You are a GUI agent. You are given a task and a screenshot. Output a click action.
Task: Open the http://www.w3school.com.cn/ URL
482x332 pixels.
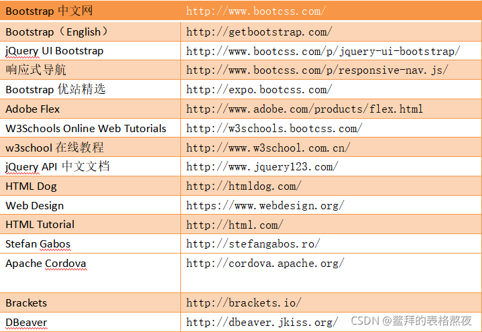pyautogui.click(x=268, y=148)
